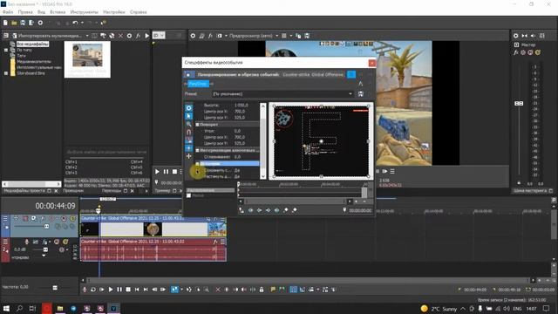Select the Zoom magnifier tool in Pan/Crop
The image size is (558, 314).
coord(189,124)
